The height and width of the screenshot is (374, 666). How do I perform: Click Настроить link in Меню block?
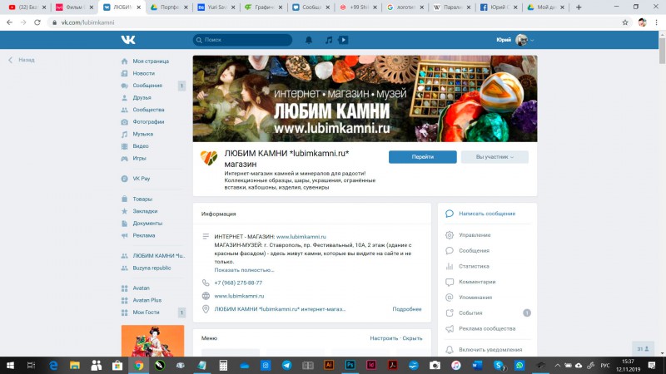click(384, 338)
